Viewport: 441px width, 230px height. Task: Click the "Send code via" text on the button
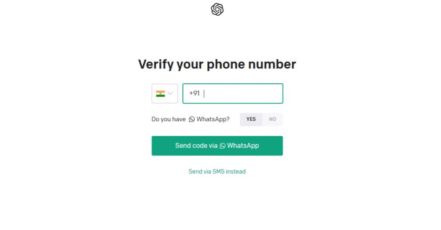coord(196,146)
